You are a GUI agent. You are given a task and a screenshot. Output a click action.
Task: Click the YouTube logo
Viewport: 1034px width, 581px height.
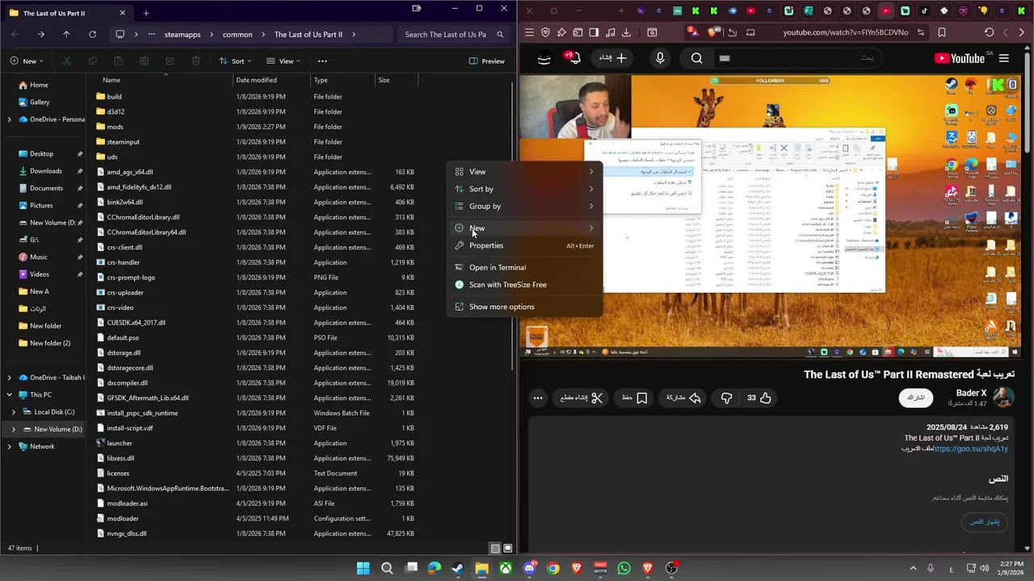click(x=959, y=58)
